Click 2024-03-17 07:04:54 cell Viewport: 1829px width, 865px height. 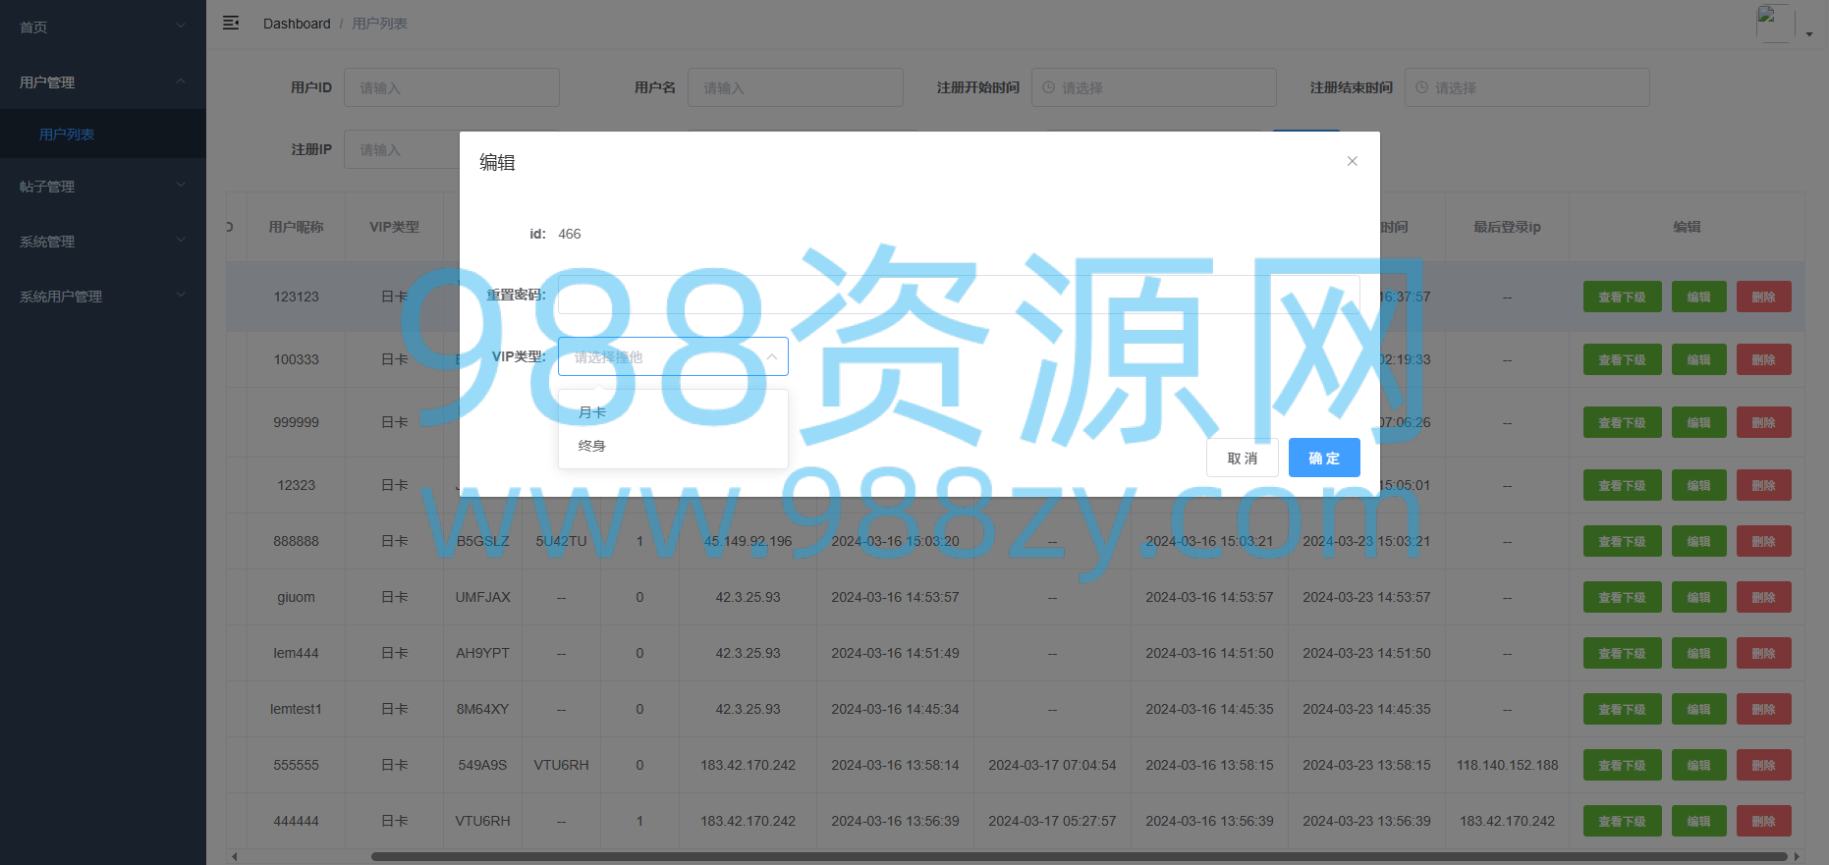point(1052,765)
